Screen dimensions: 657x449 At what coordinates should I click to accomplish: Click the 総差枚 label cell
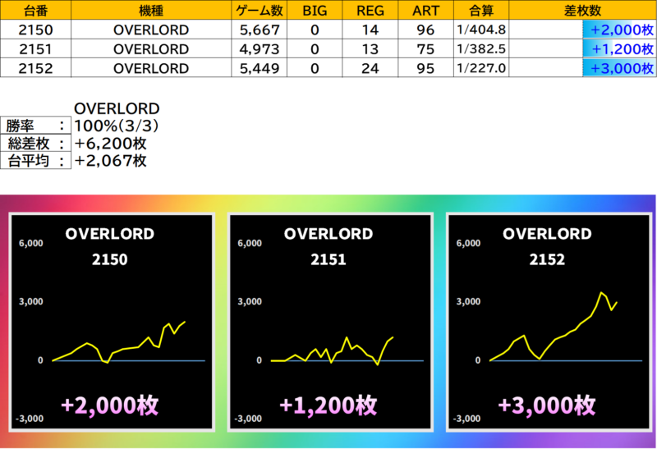coord(35,144)
